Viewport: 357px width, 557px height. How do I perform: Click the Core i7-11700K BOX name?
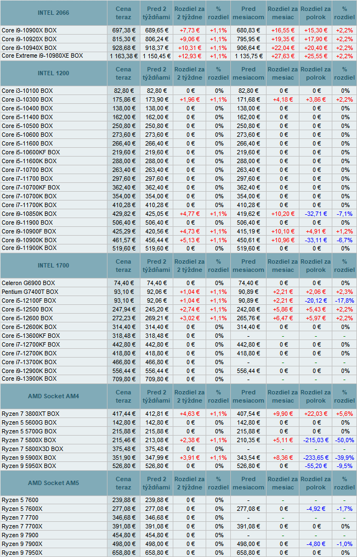[29, 205]
